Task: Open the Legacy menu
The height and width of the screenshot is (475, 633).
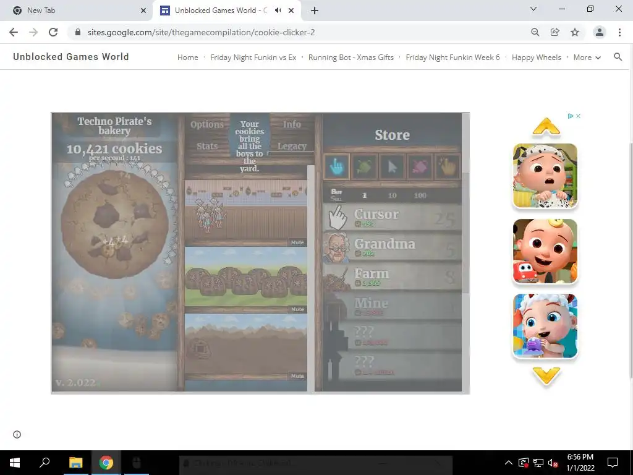Action: point(292,146)
